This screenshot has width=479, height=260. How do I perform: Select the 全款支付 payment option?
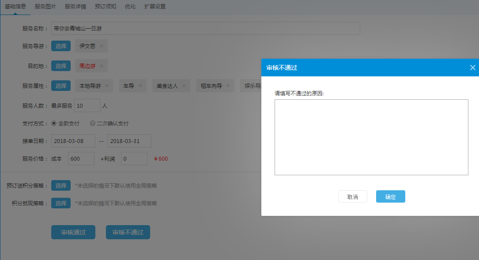54,124
